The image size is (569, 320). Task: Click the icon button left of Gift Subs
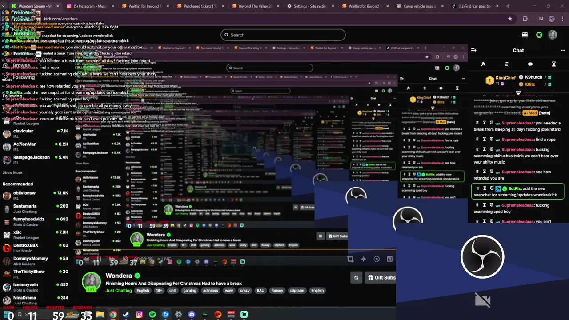tap(356, 278)
